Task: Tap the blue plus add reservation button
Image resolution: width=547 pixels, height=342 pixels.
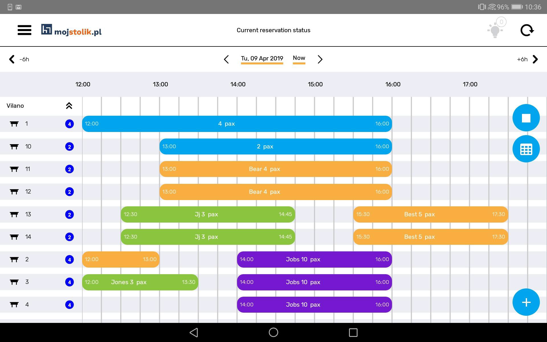Action: pyautogui.click(x=526, y=302)
